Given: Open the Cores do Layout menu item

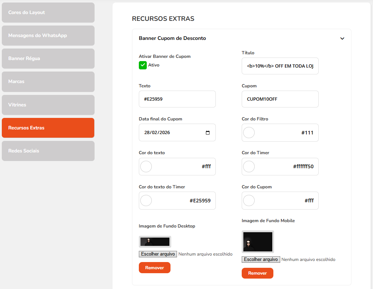Looking at the screenshot, I should point(48,13).
